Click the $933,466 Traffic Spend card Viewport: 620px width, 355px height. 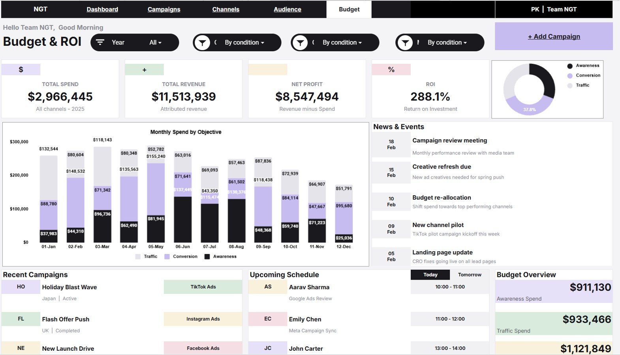(x=554, y=323)
